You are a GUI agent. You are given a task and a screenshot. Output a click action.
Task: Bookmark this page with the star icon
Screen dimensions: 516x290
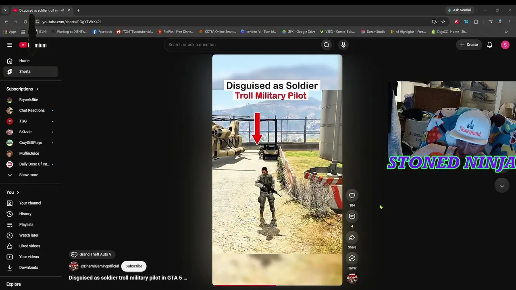pos(443,22)
